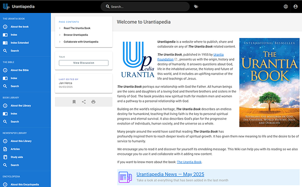Go to Browse Urantiapedia section
The image size is (302, 187).
75,35
